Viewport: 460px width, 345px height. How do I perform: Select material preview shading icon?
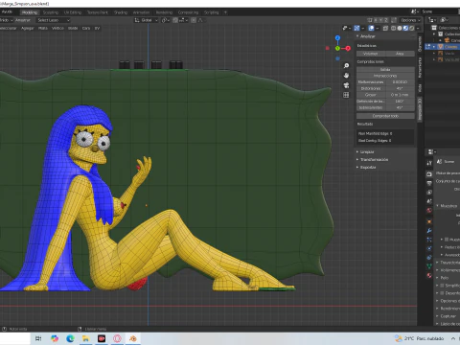405,28
